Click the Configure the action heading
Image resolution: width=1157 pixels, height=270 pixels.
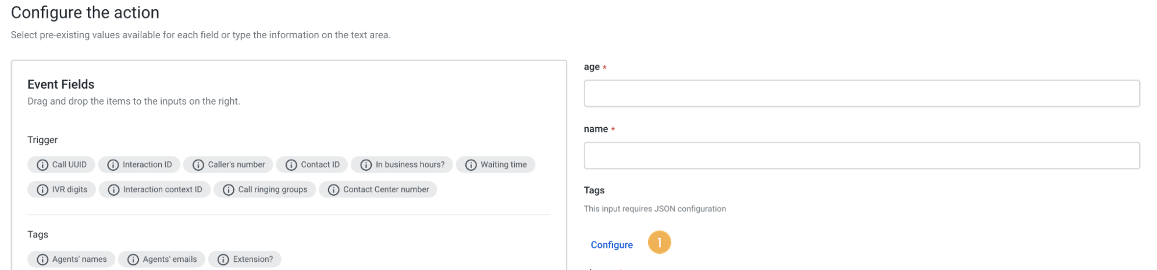click(x=85, y=13)
